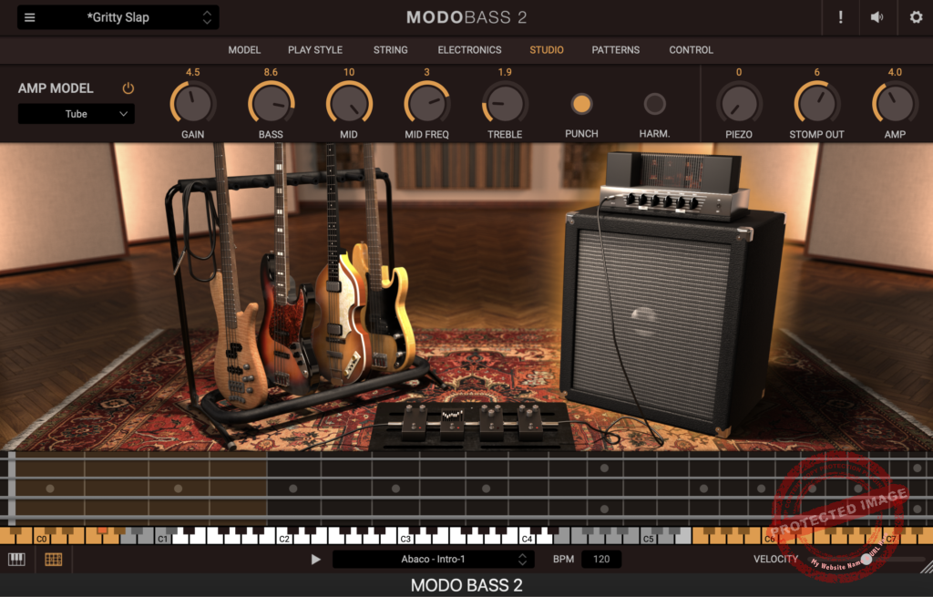Click the AMP MODEL label
The width and height of the screenshot is (933, 597).
pos(56,88)
